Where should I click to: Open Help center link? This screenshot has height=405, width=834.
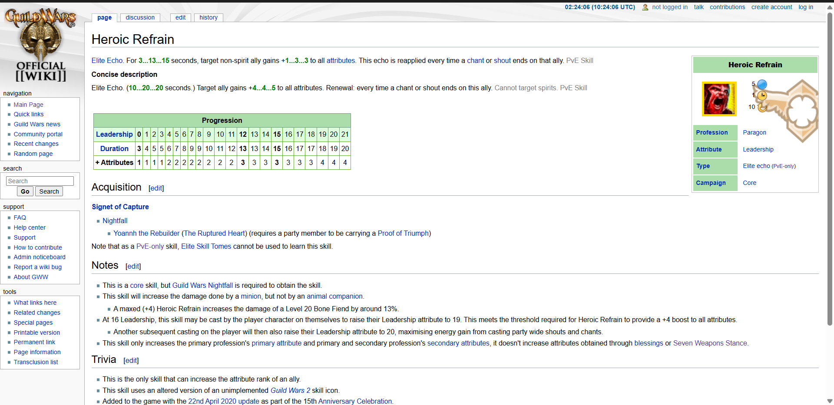pos(30,227)
